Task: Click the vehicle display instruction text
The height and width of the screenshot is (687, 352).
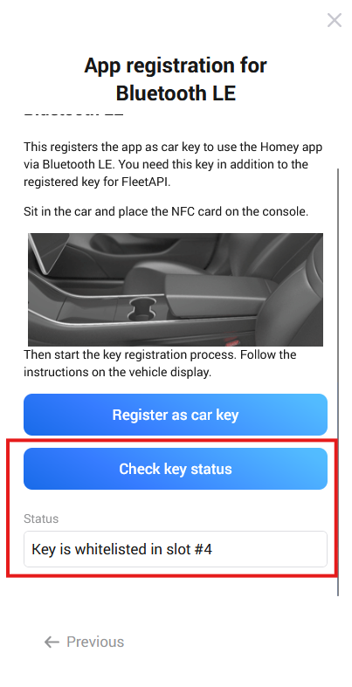Action: click(160, 363)
